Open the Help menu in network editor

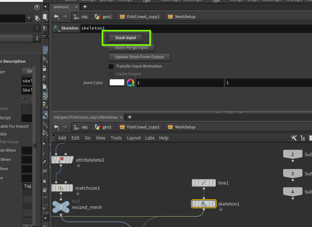point(164,138)
